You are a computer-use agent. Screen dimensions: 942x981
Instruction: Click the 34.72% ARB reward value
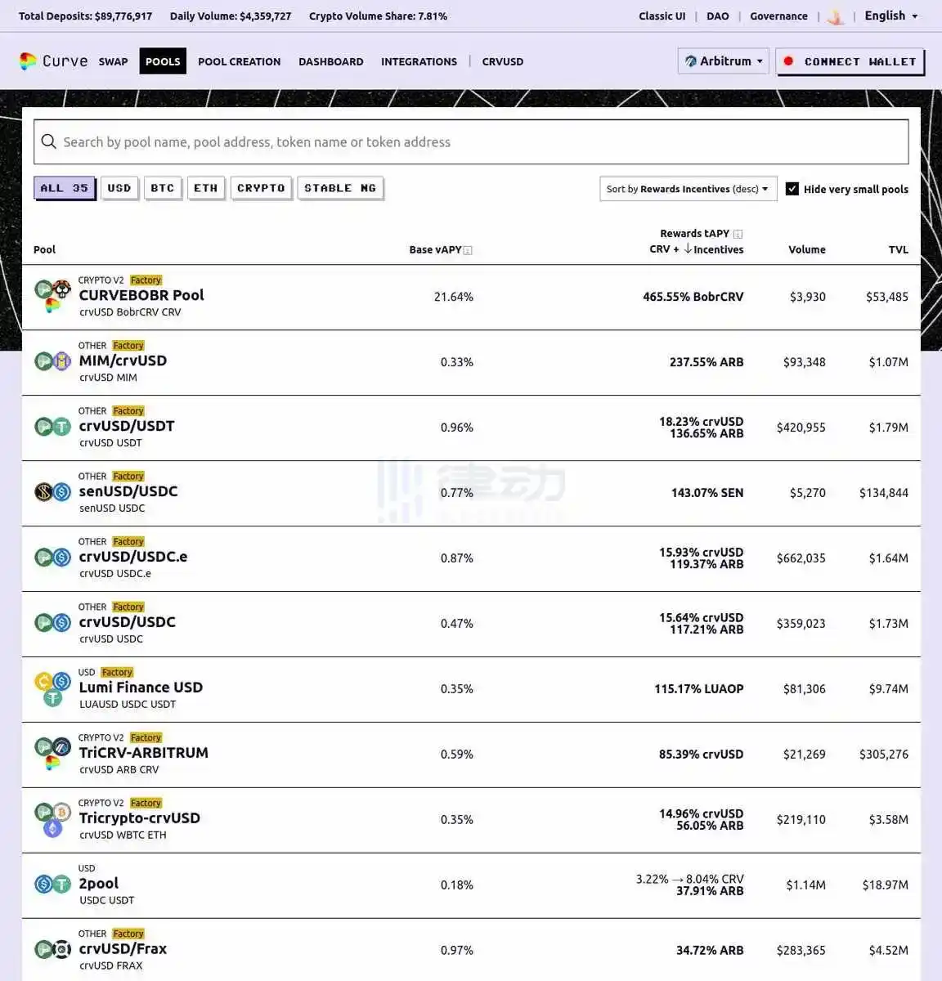coord(710,951)
